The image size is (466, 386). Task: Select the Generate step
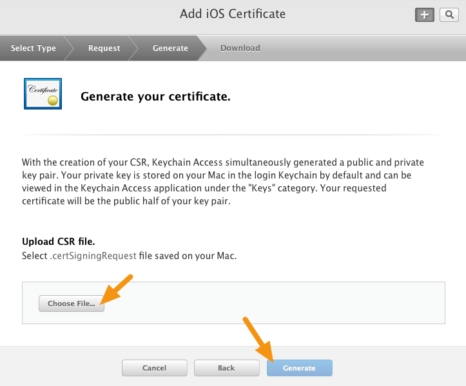coord(170,48)
